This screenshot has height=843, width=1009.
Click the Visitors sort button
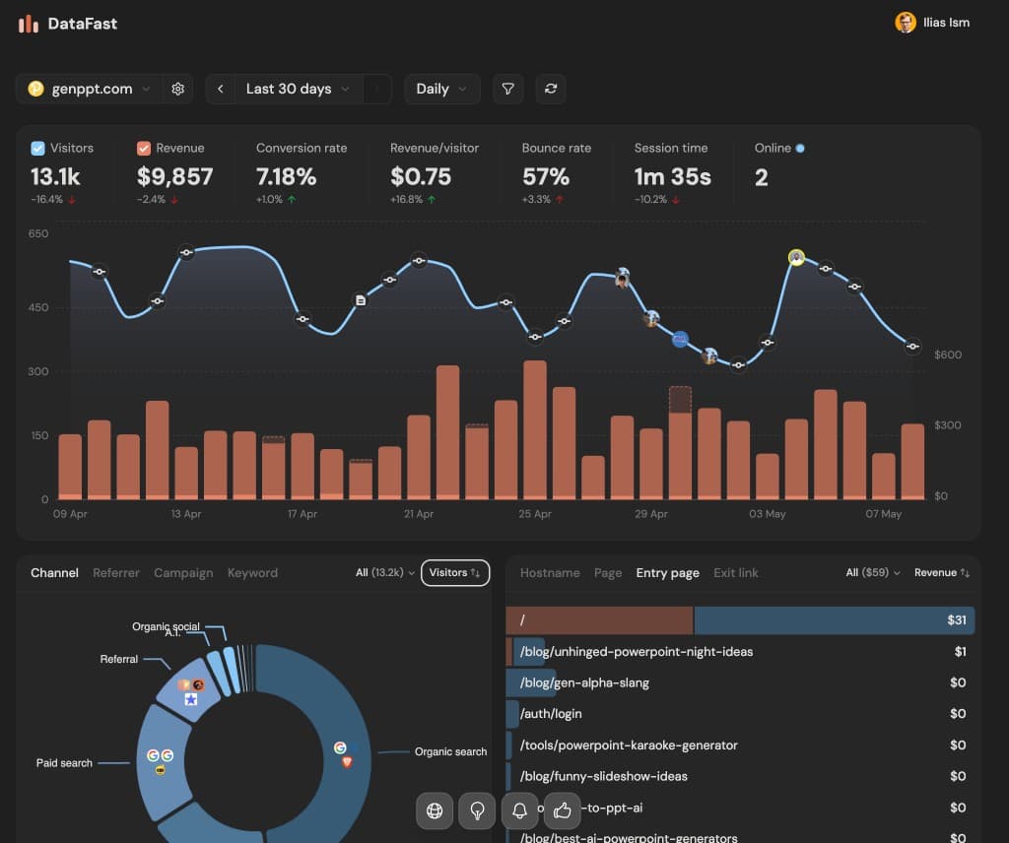coord(455,573)
